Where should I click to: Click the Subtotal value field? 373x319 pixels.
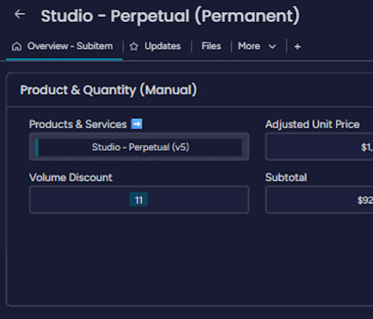319,200
